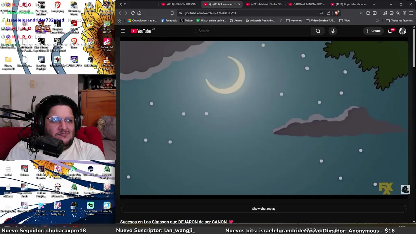Image resolution: width=416 pixels, height=234 pixels.
Task: Open the Aniwatch Free Anime bookmark
Action: click(260, 20)
